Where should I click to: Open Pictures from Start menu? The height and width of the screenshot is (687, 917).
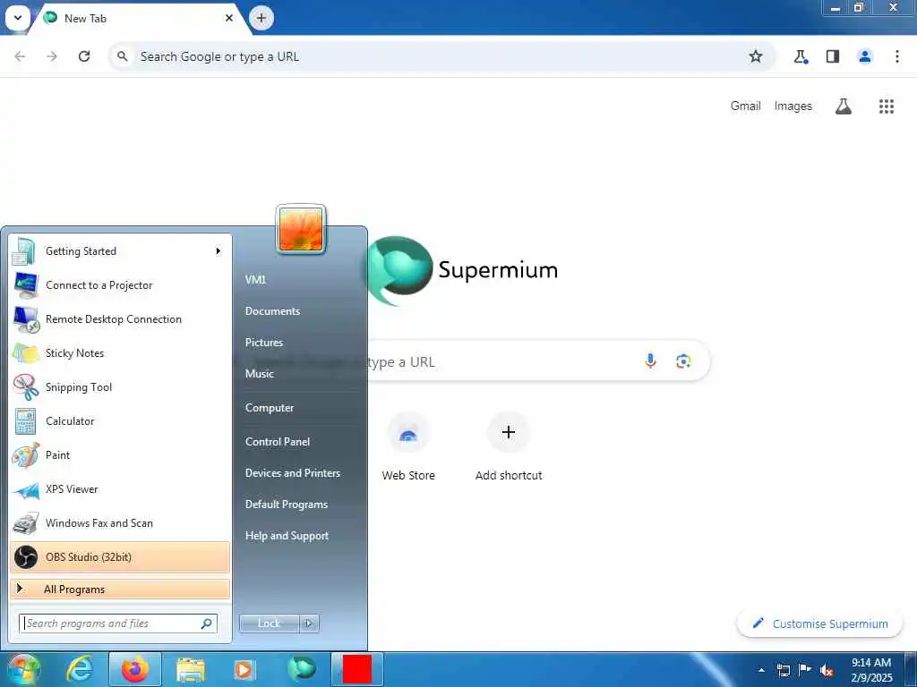tap(264, 343)
